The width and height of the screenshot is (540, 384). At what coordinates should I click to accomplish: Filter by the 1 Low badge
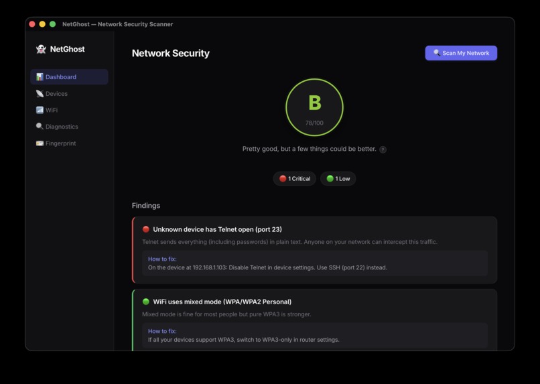[x=338, y=178]
